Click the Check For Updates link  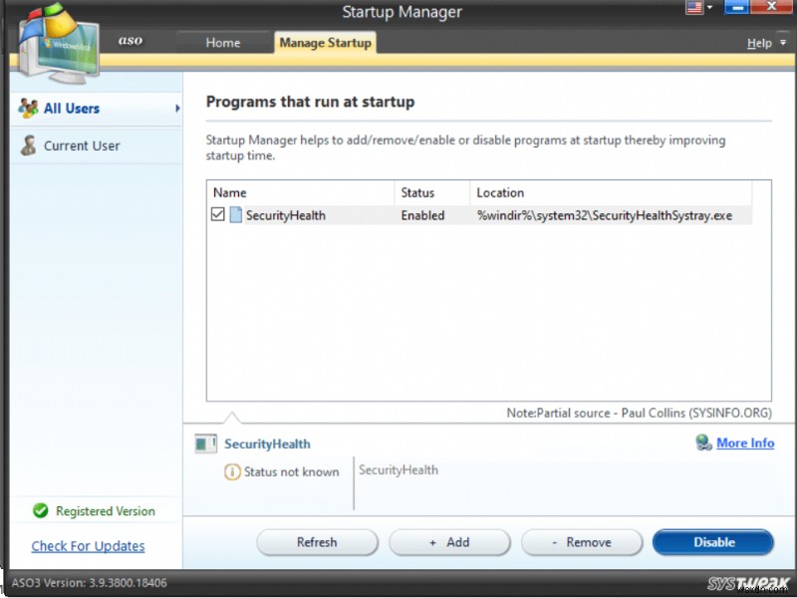[x=88, y=546]
